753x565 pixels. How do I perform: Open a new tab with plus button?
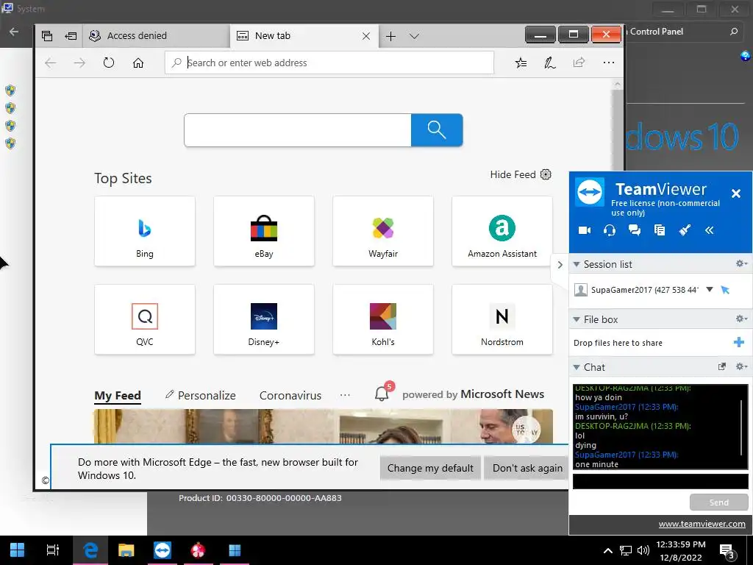(x=391, y=36)
